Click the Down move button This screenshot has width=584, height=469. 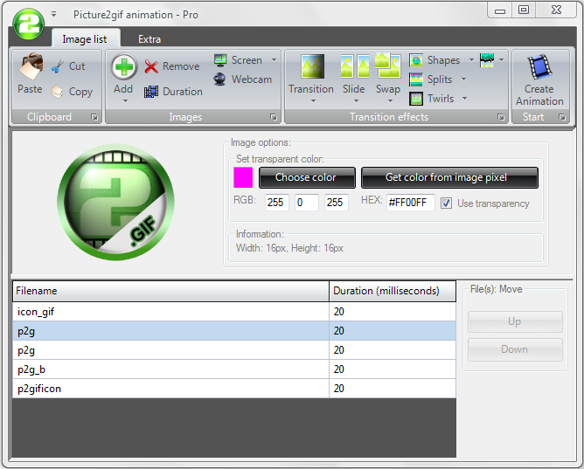515,349
